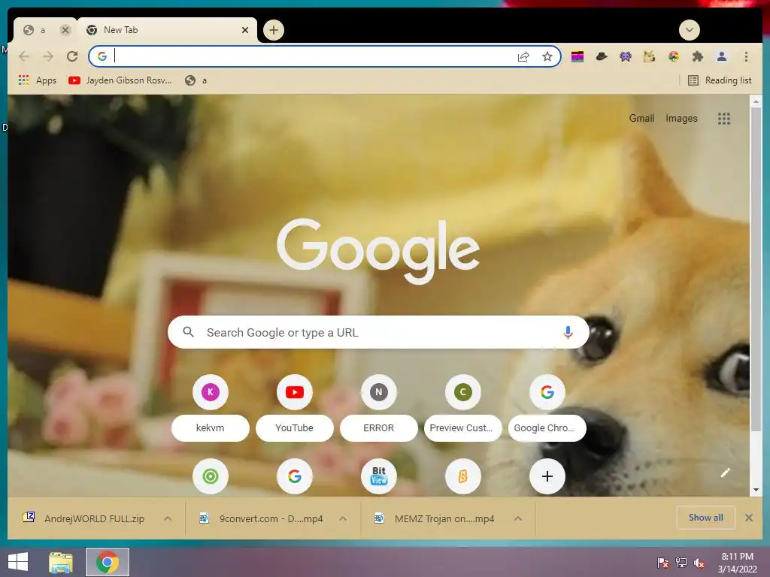Open the orange S shortcut icon
The image size is (770, 577).
[x=462, y=476]
